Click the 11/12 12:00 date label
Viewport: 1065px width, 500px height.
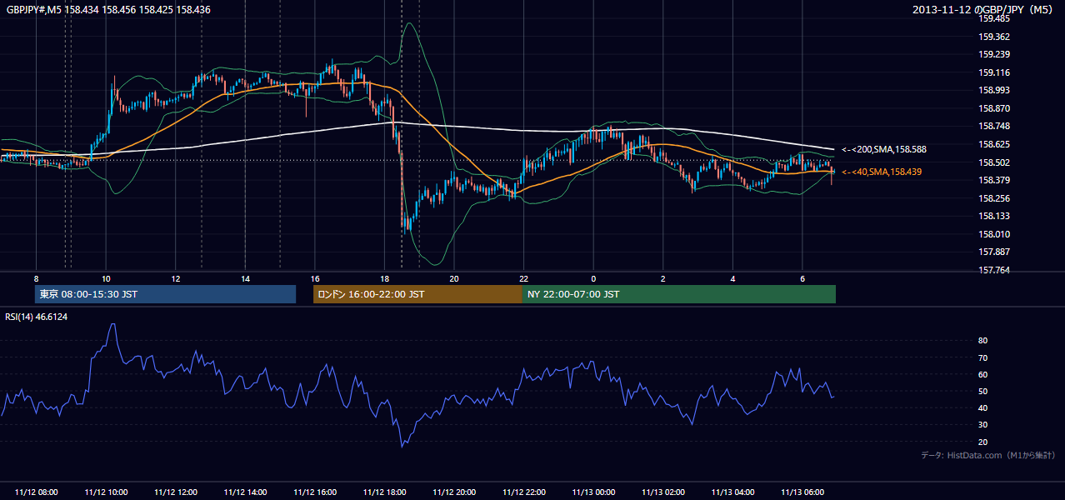tap(176, 492)
